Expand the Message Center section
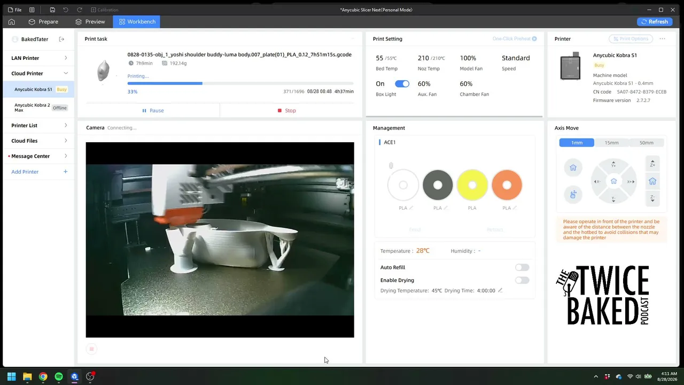Image resolution: width=684 pixels, height=385 pixels. point(38,156)
